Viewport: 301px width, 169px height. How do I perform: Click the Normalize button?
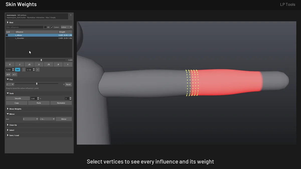coord(61,103)
